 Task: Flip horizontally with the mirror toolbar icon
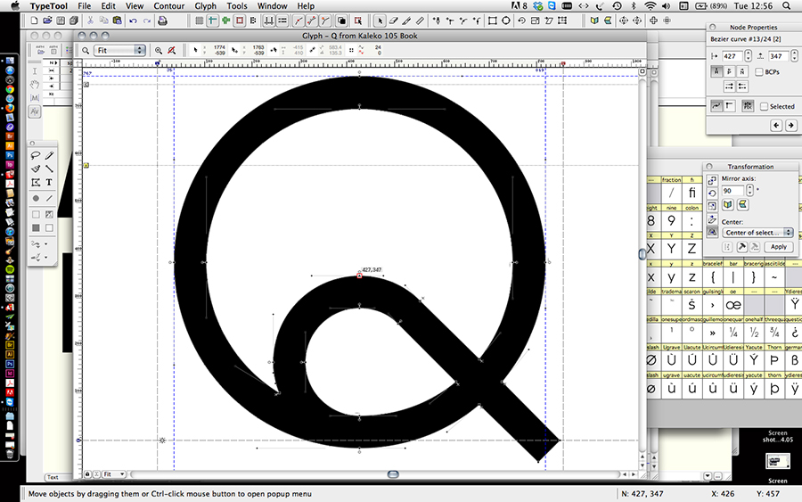(593, 21)
